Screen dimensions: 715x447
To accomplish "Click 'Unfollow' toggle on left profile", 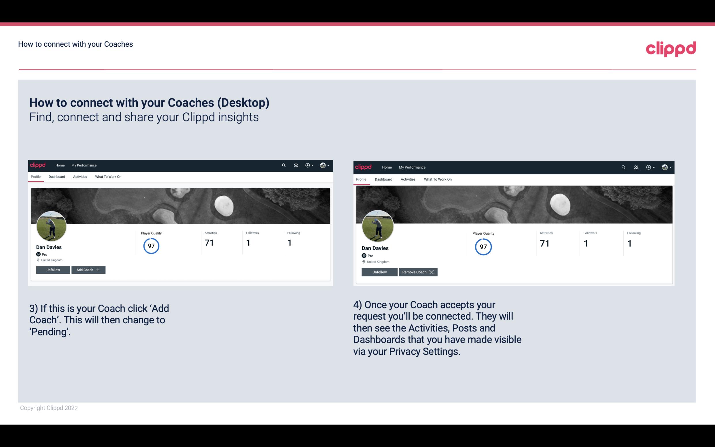I will pos(53,269).
